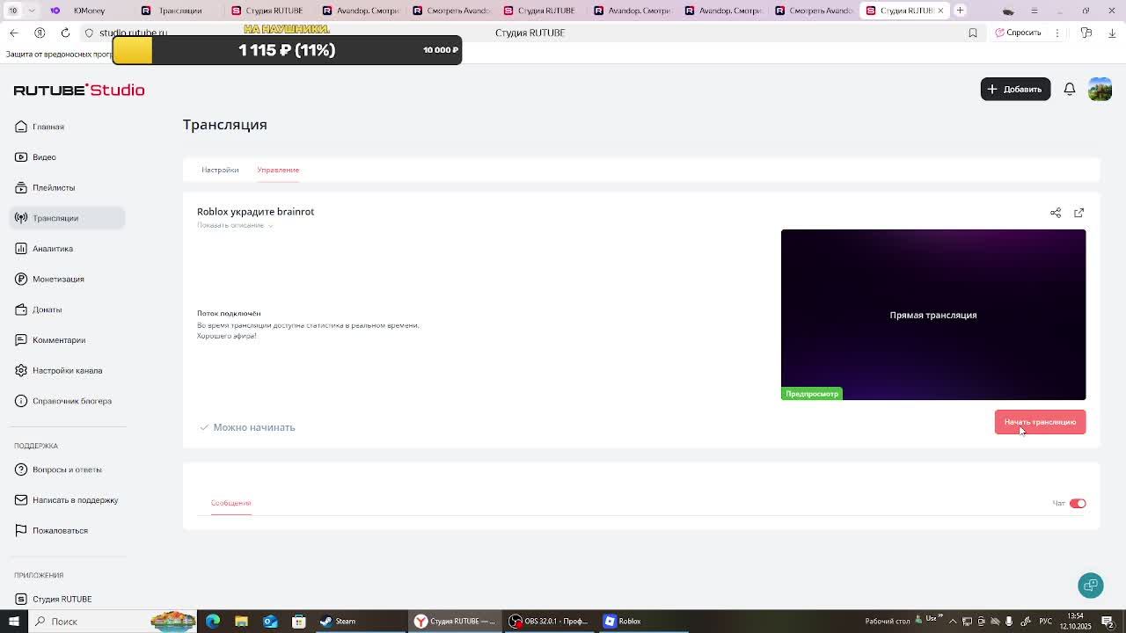Open Написать в поддержку link
This screenshot has height=633, width=1126.
click(x=68, y=500)
